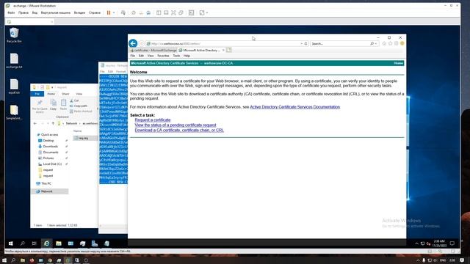Click the Request a certificate link
This screenshot has height=264, width=470.
click(153, 120)
